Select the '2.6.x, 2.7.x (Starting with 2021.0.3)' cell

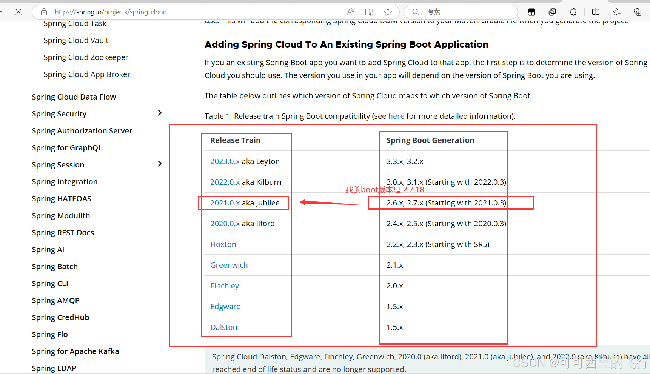[x=446, y=203]
